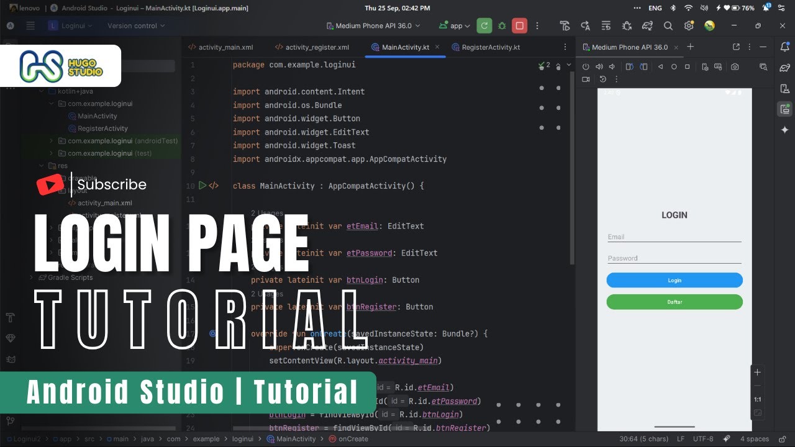Open Version control dropdown
The width and height of the screenshot is (795, 447).
coord(136,25)
